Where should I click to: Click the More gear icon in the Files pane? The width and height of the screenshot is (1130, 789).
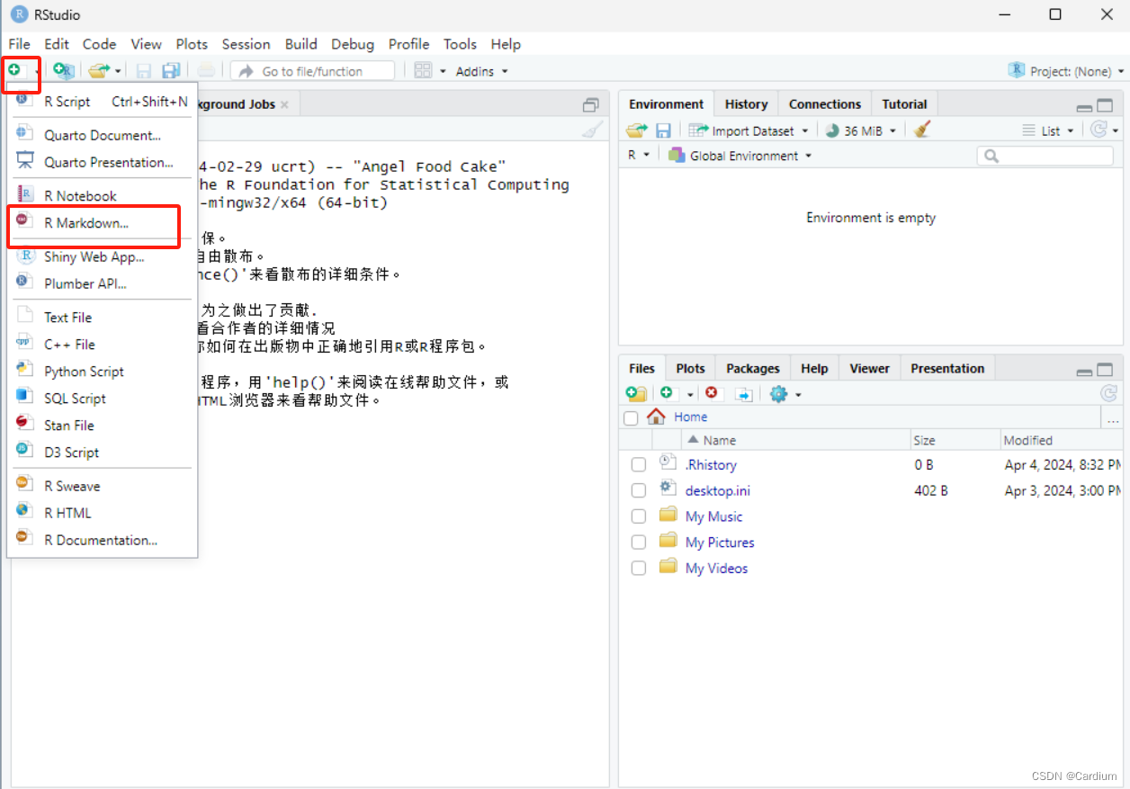[778, 394]
